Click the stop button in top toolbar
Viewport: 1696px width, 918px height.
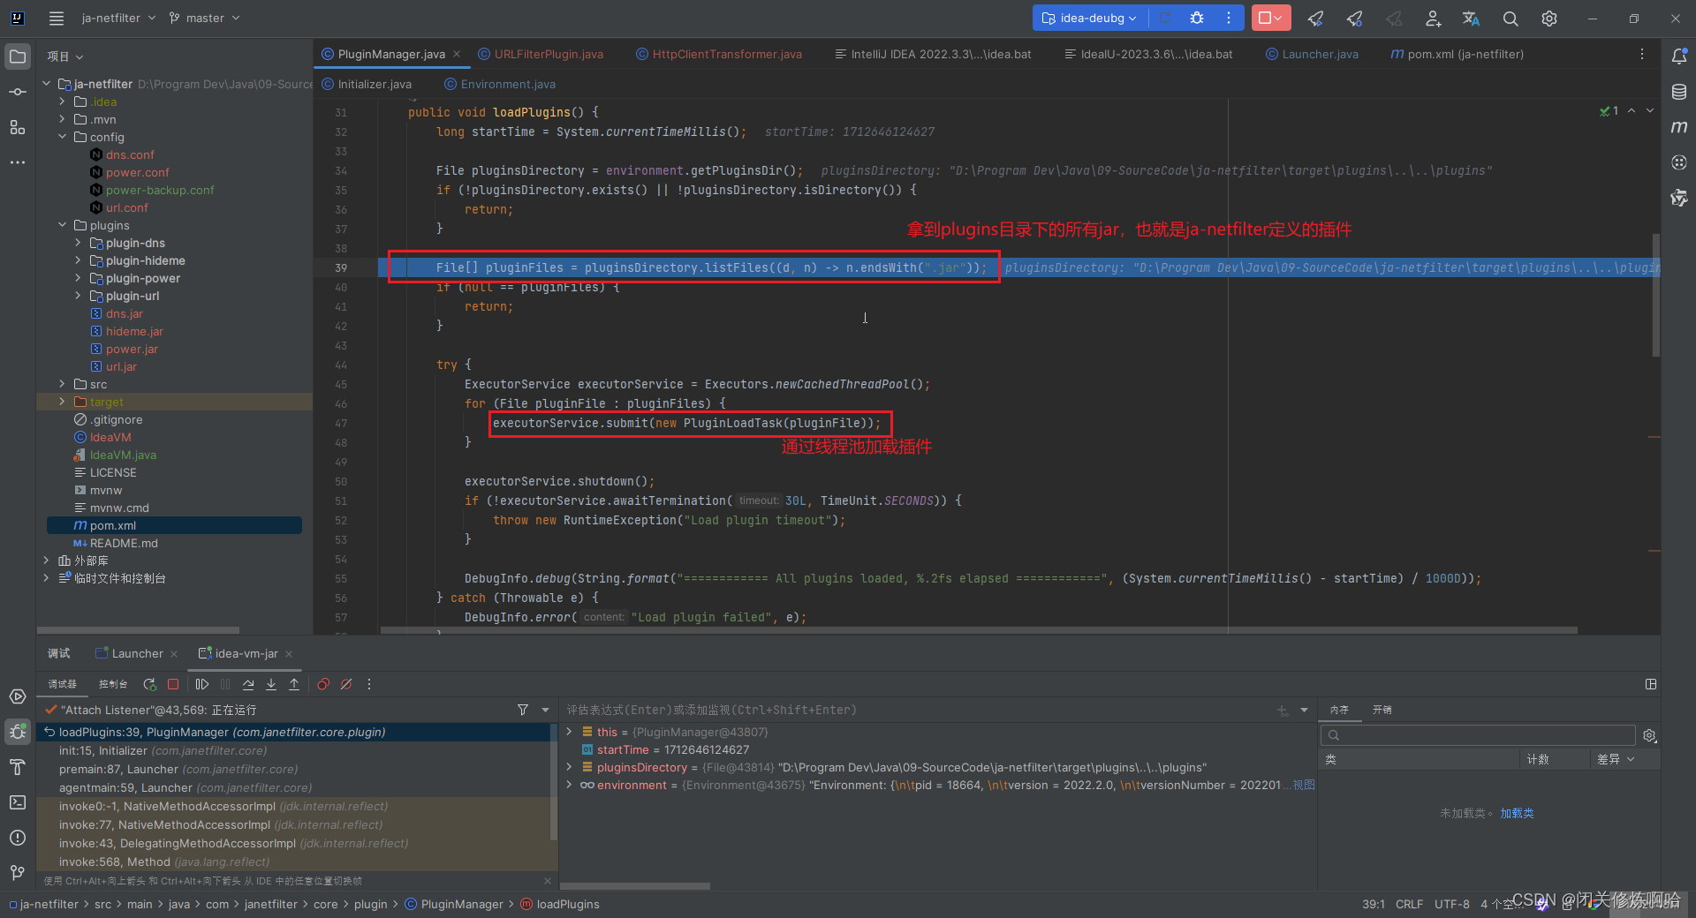click(x=1269, y=18)
